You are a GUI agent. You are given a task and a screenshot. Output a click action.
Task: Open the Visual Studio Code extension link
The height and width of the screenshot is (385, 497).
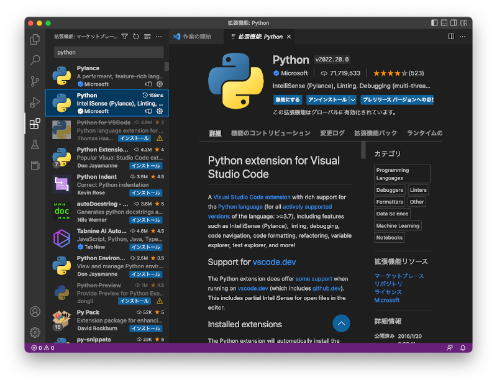pos(252,197)
